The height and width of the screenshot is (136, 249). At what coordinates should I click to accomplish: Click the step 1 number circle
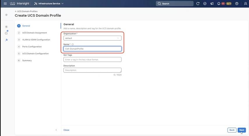click(x=19, y=26)
